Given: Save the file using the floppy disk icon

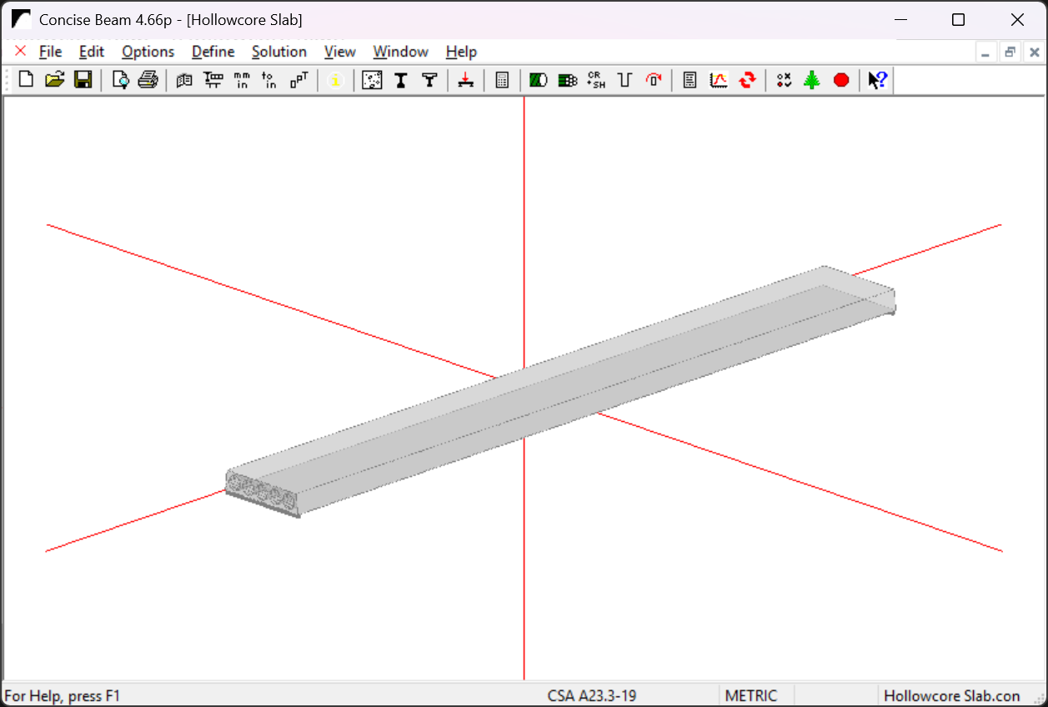Looking at the screenshot, I should tap(83, 80).
